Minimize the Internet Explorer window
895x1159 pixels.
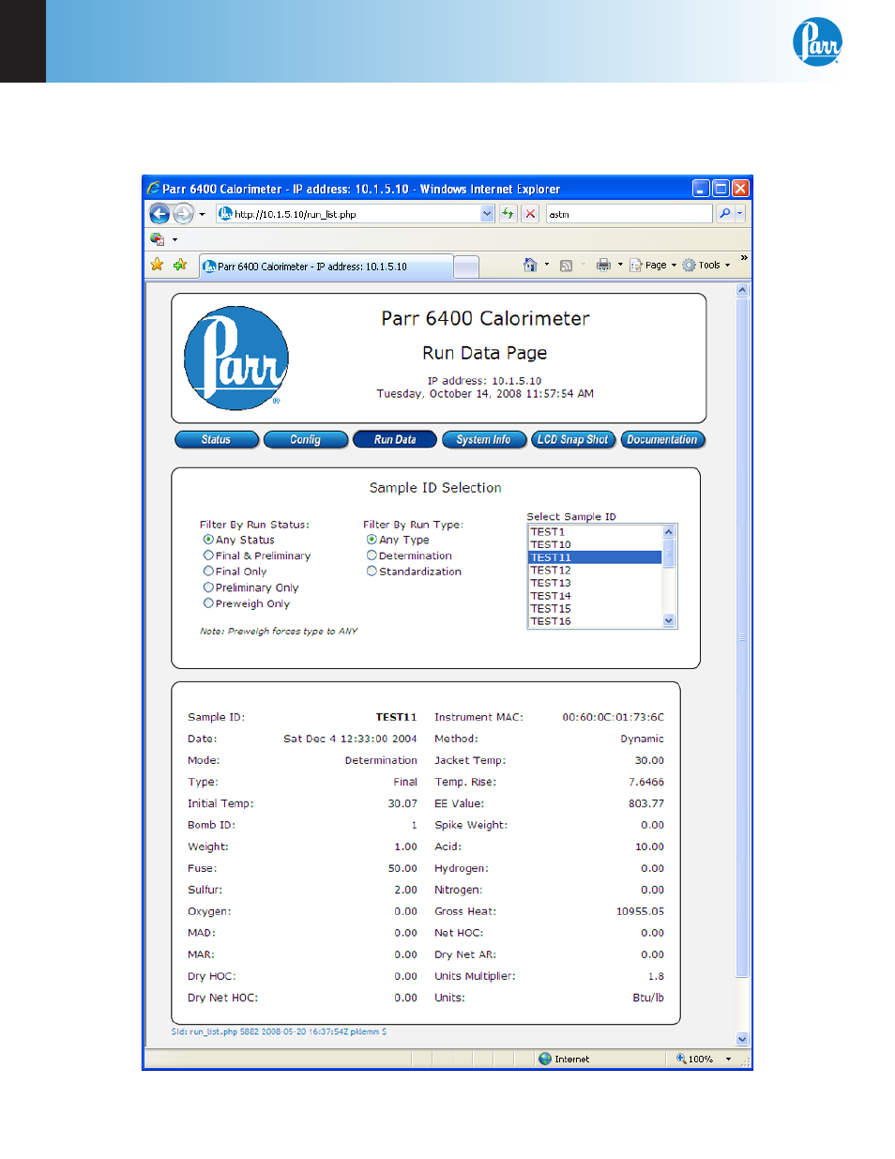702,189
